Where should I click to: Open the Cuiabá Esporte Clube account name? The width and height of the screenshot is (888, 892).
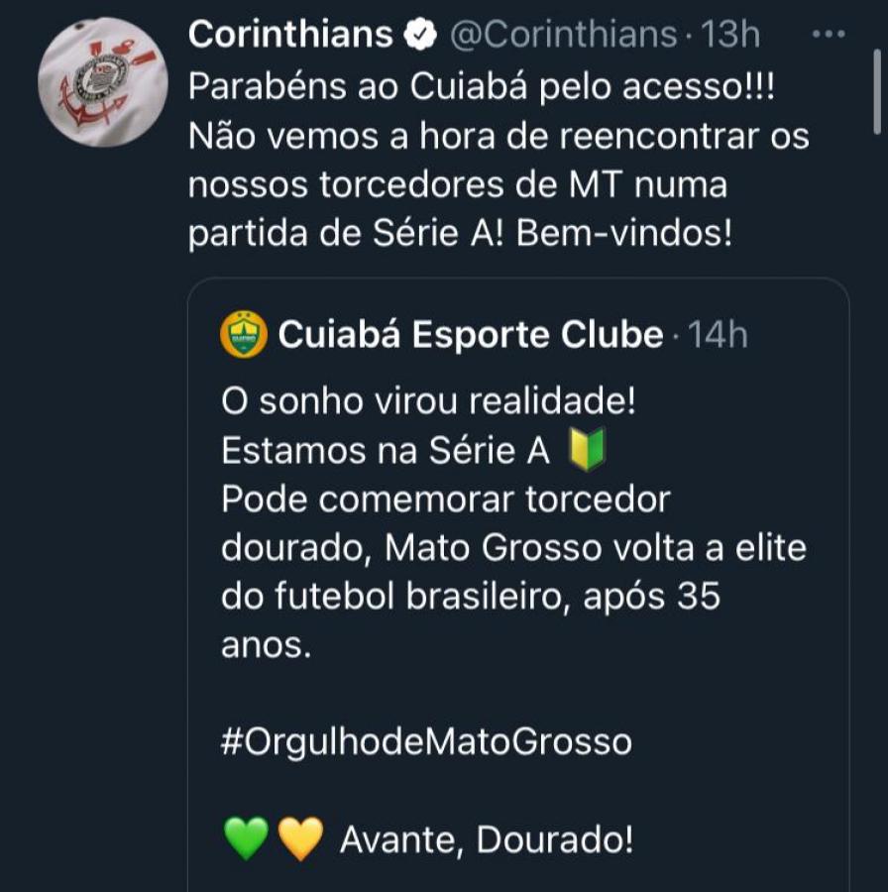point(470,336)
